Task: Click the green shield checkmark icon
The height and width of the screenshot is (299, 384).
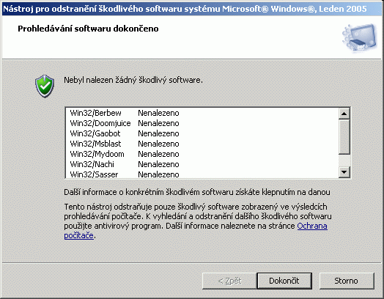Action: pyautogui.click(x=45, y=86)
